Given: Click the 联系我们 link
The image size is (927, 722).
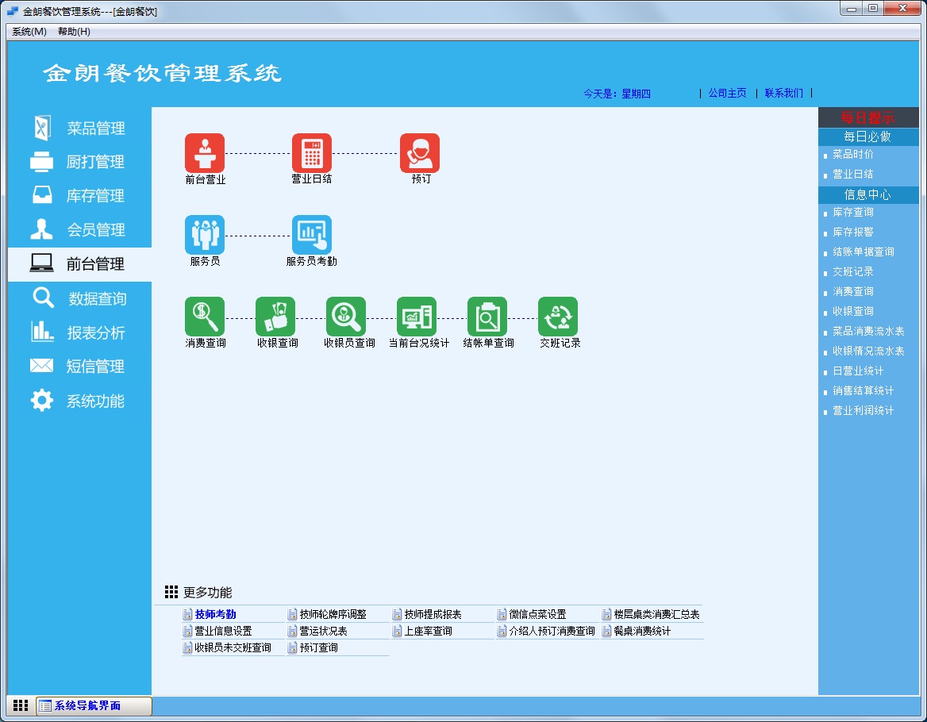Looking at the screenshot, I should [784, 93].
